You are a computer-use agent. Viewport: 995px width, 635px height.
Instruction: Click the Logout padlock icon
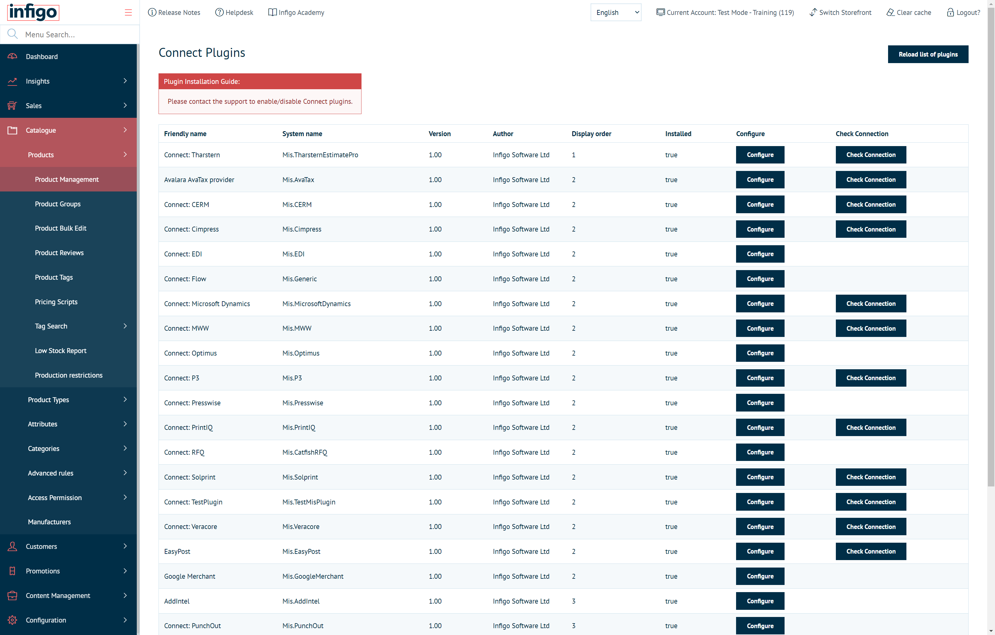950,12
